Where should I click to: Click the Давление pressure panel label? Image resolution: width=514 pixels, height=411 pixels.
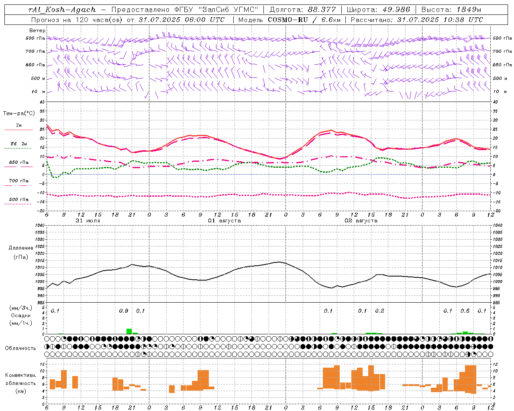[x=21, y=248]
